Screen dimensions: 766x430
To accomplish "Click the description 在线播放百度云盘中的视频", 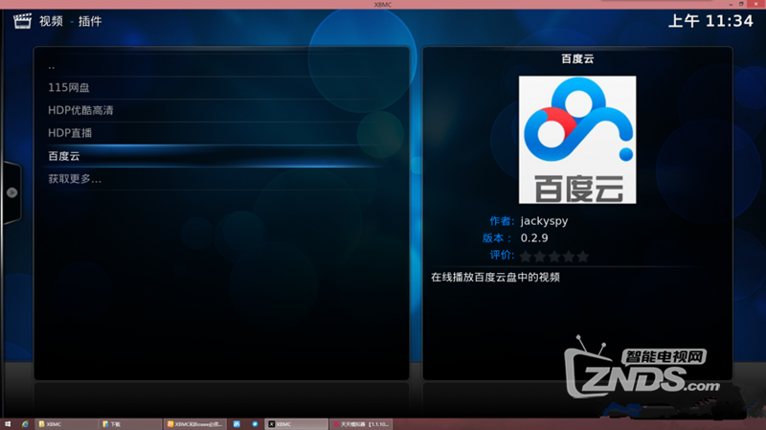I will click(495, 277).
